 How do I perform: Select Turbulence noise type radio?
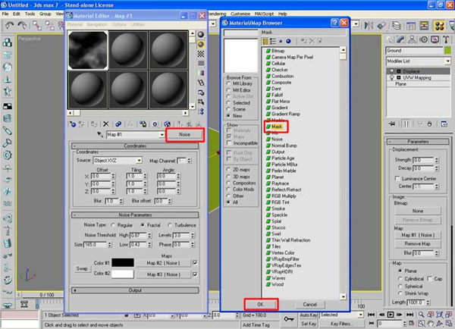coord(170,225)
